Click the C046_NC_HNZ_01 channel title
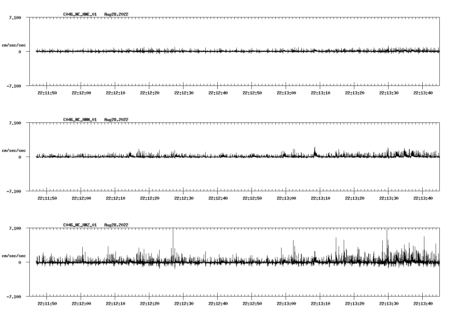Image resolution: width=464 pixels, height=316 pixels. coord(80,225)
